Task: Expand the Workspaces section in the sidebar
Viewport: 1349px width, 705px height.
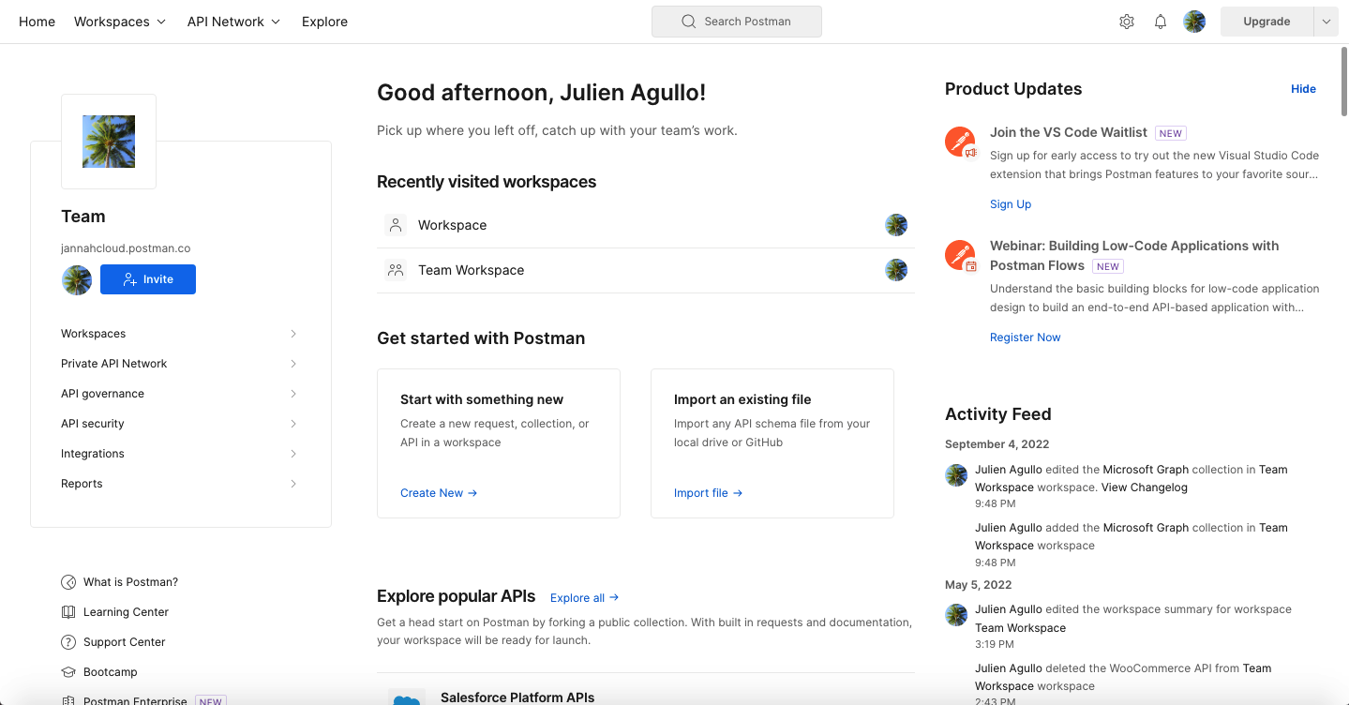Action: click(x=293, y=333)
